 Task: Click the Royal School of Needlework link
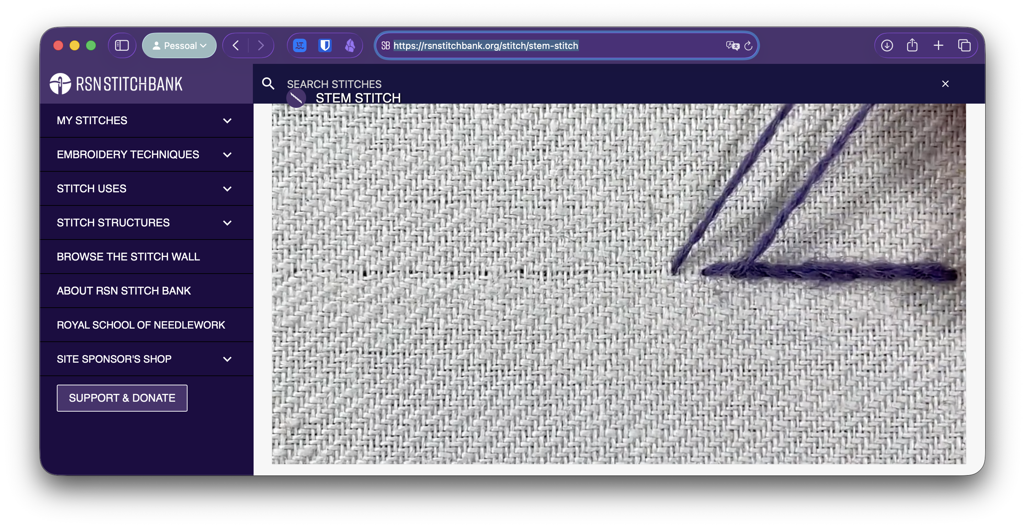pos(141,325)
